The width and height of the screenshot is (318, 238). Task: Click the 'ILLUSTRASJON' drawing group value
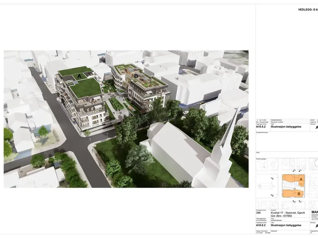[261, 221]
